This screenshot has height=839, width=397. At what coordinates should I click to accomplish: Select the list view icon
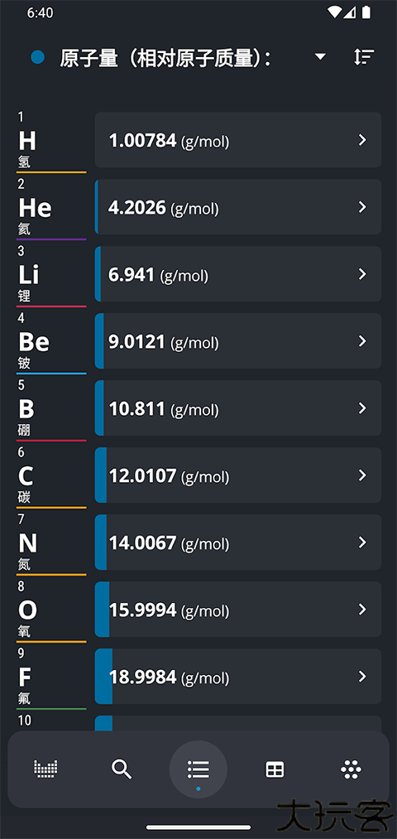tap(198, 769)
